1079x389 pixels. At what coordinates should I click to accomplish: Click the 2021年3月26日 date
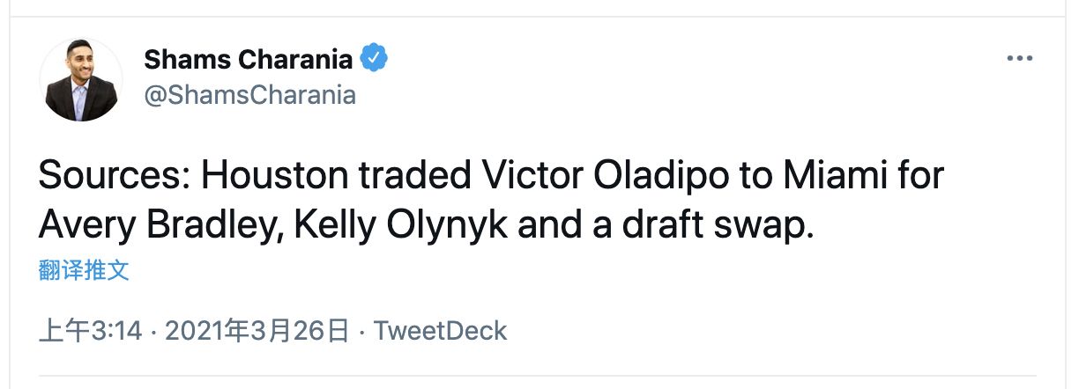(257, 331)
